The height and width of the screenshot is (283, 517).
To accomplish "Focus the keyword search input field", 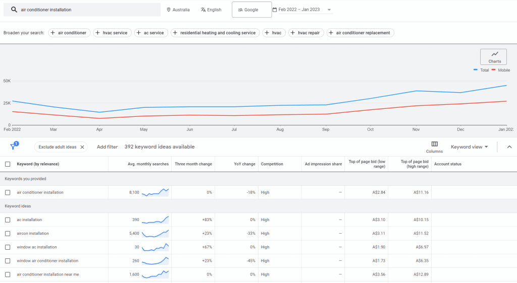I will (82, 10).
